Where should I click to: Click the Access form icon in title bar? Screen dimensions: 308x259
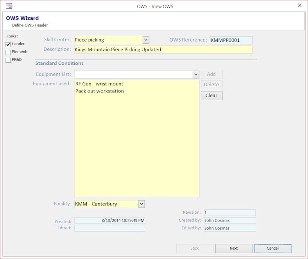click(9, 6)
